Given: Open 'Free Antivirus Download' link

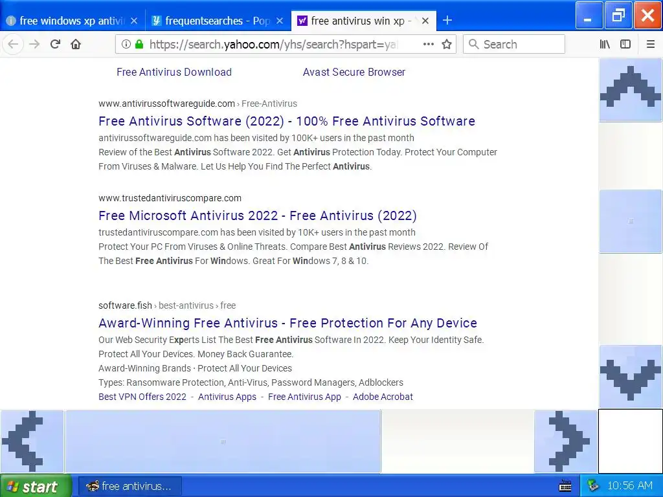Looking at the screenshot, I should pos(174,72).
